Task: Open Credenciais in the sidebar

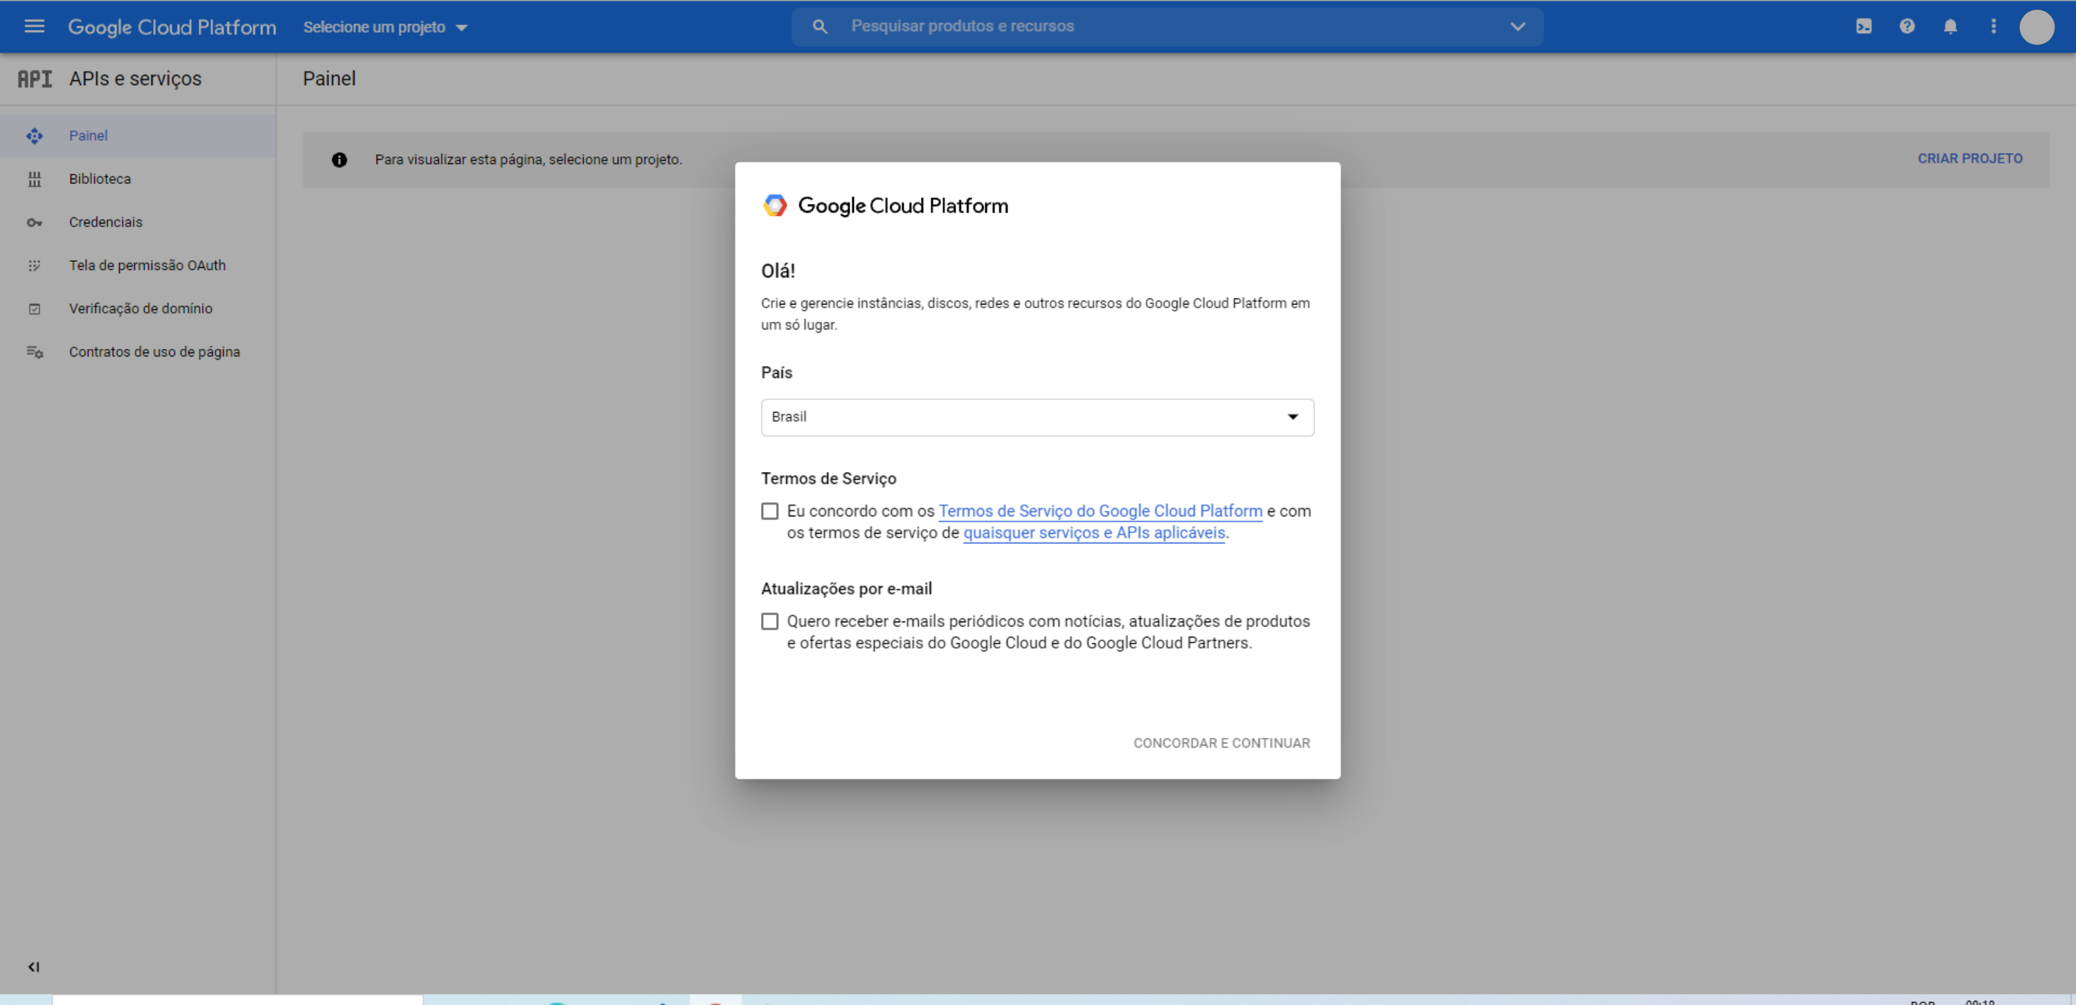Action: (138, 222)
